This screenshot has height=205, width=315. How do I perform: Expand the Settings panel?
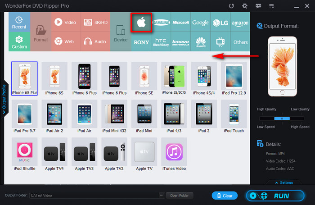pos(284,182)
